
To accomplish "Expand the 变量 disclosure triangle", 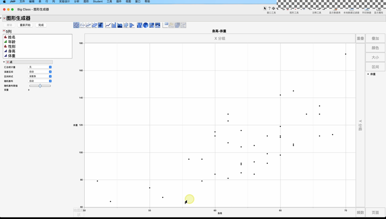I will pos(29,90).
